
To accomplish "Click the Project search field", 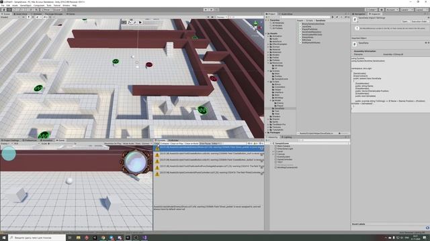I will (x=305, y=17).
